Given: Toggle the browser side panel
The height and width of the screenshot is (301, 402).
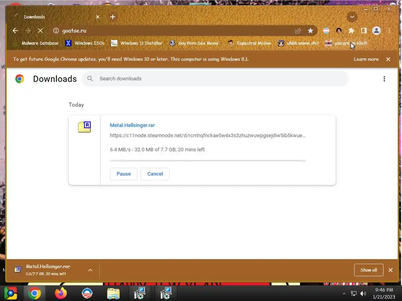Looking at the screenshot, I should point(364,31).
